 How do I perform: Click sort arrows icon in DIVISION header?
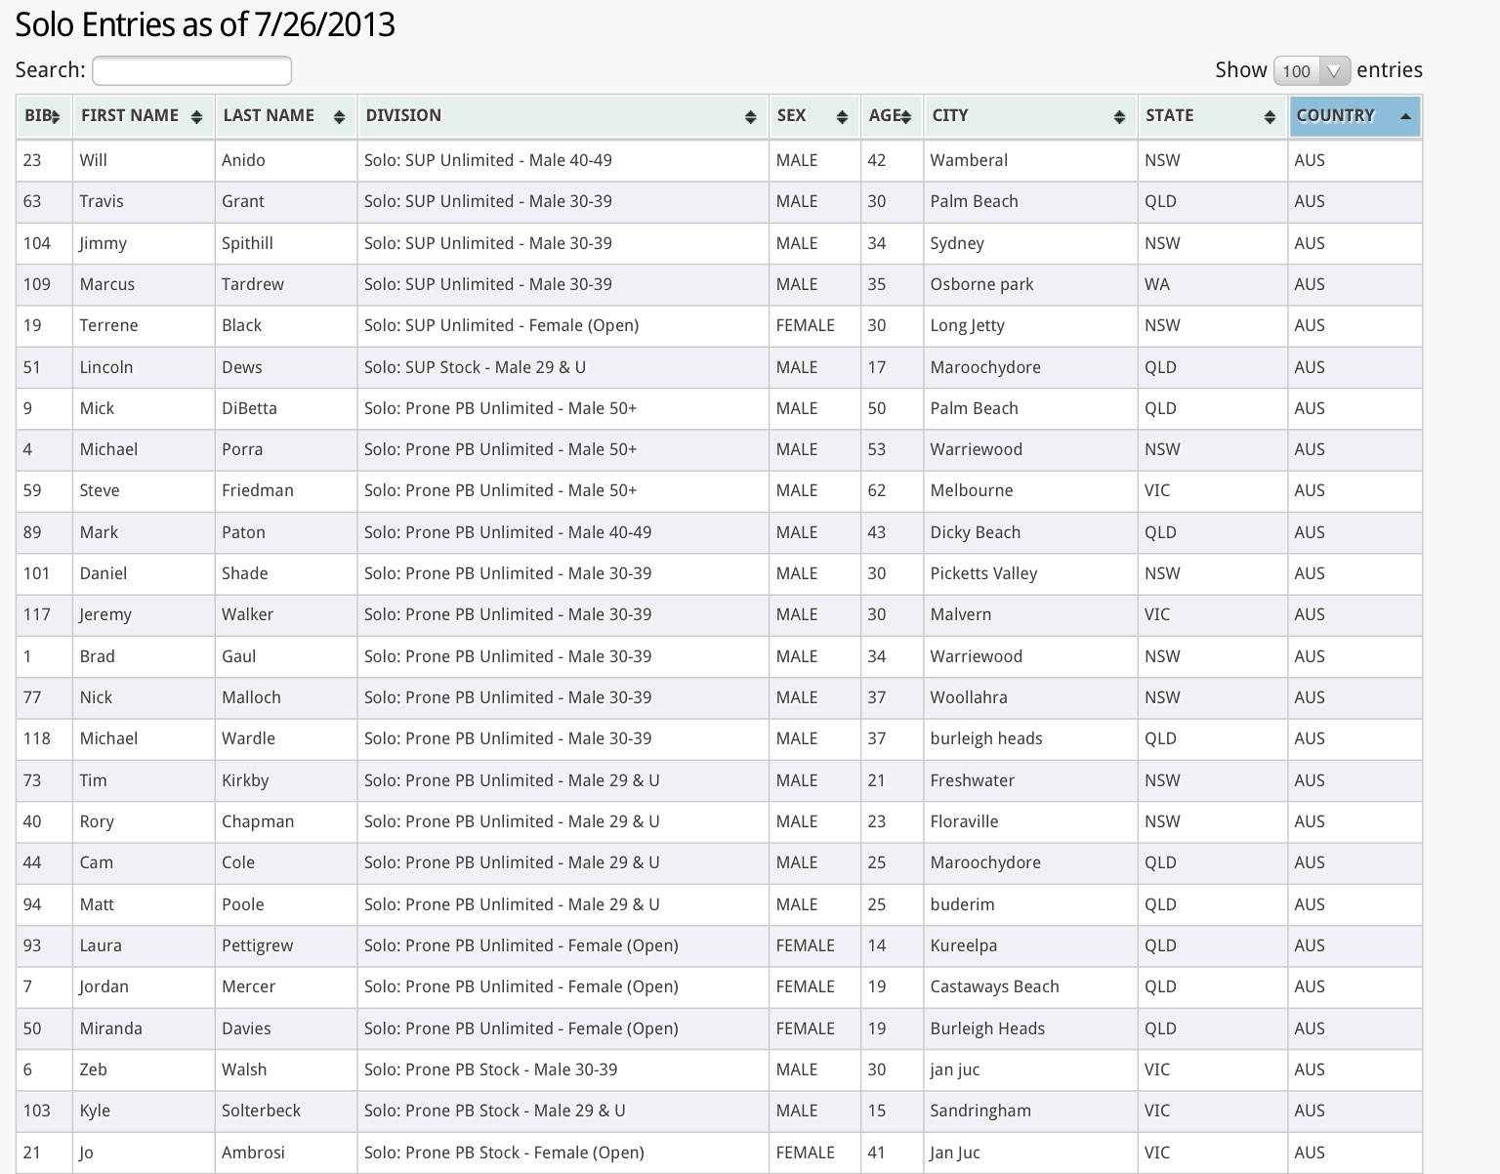tap(750, 117)
